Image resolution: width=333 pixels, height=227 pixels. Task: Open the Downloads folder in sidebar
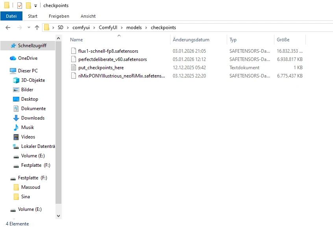pos(33,118)
